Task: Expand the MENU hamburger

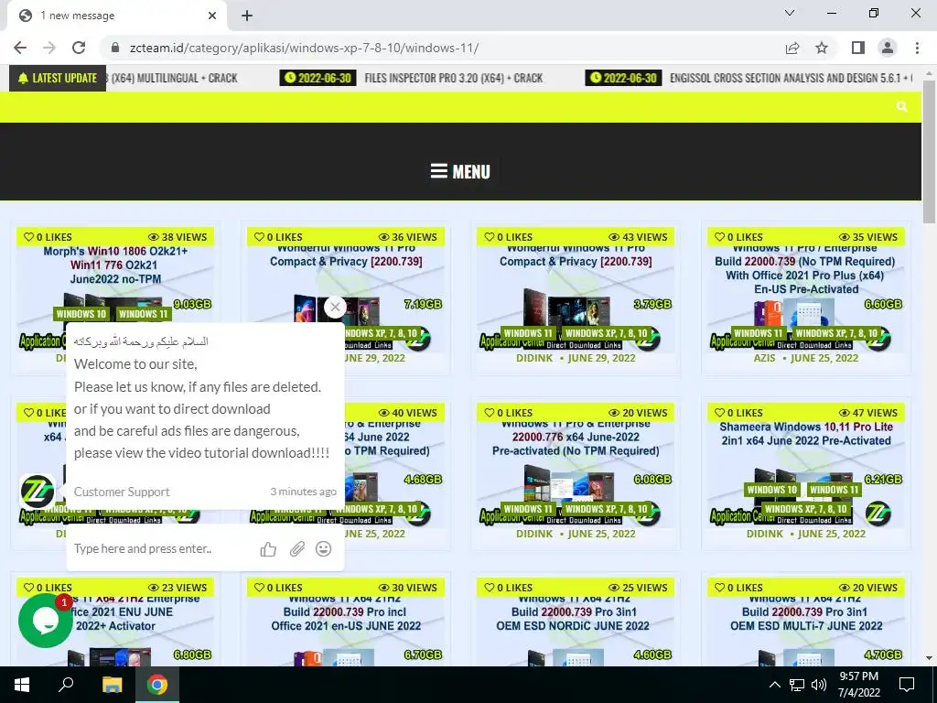Action: coord(460,171)
